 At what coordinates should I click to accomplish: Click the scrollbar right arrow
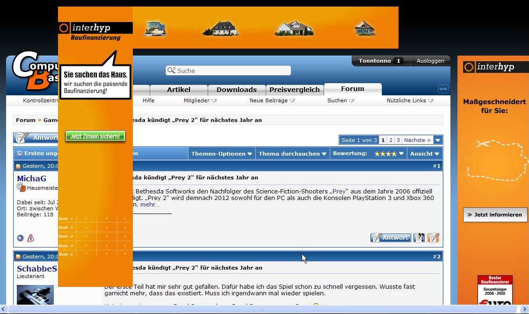tap(525, 309)
